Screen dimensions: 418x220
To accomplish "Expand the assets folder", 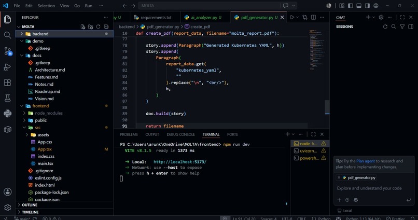I will [65, 135].
